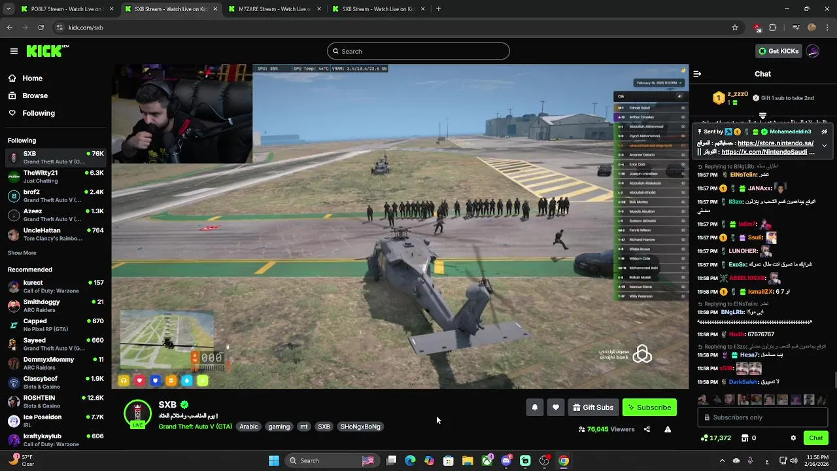
Task: Open Ice Poseidon recommended channel
Action: coord(56,421)
